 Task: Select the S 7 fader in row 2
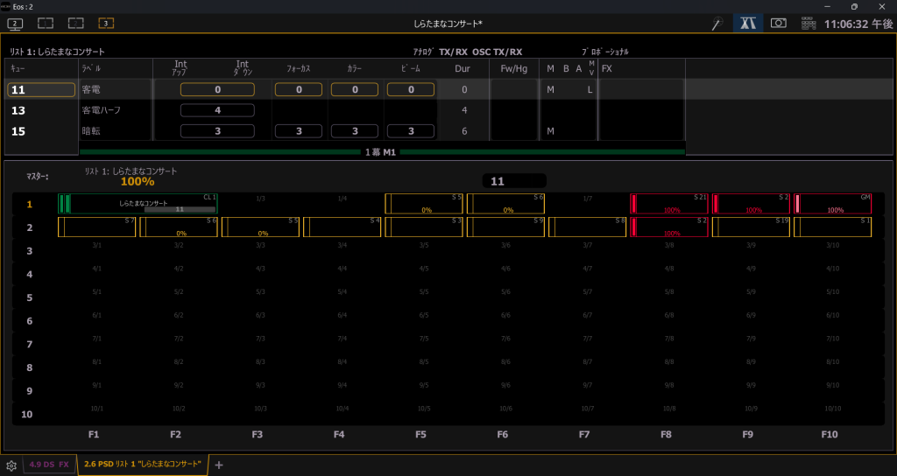click(97, 227)
